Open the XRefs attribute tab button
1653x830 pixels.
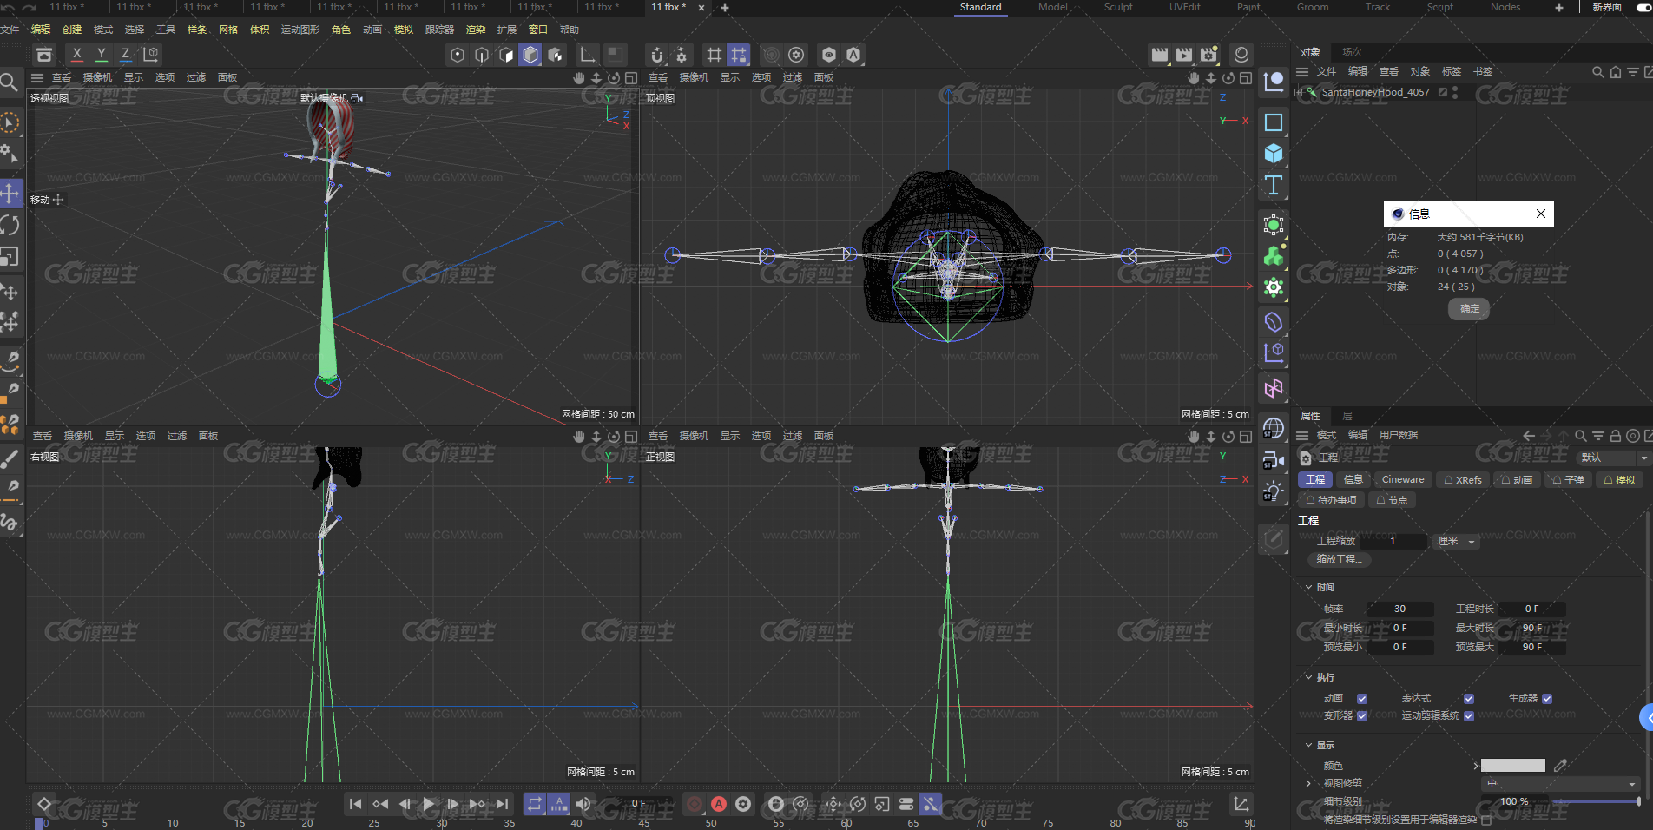coord(1463,479)
